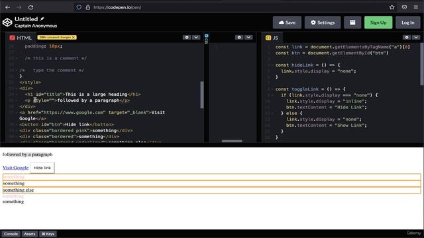424x238 pixels.
Task: Click the 'followed by a paragraph' preview text
Action: click(x=28, y=154)
